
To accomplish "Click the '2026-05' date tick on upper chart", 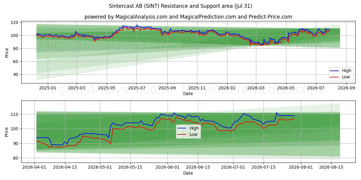I will (x=286, y=88).
